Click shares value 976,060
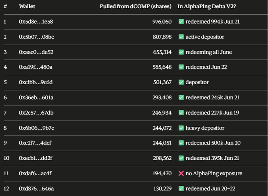 click(x=162, y=22)
